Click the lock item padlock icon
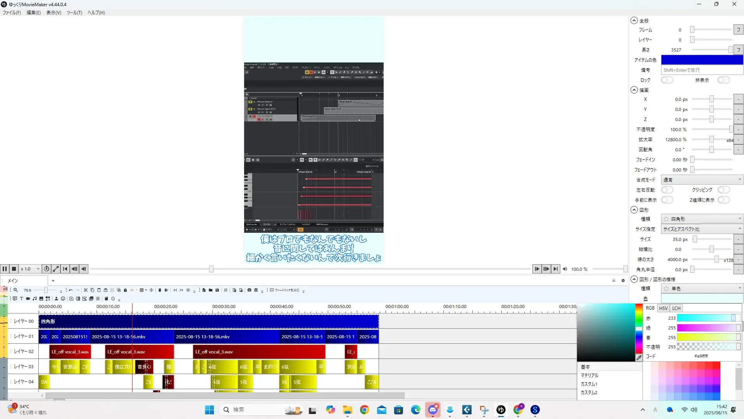744x419 pixels. (x=125, y=290)
